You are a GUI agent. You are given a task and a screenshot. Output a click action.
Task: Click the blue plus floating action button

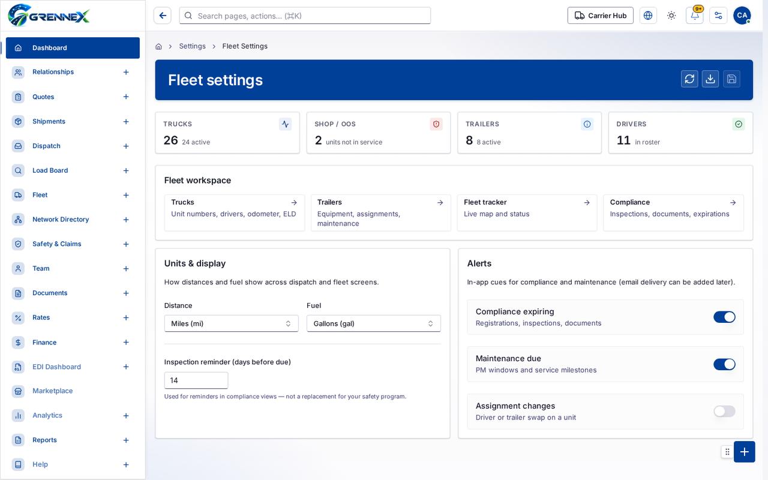click(745, 452)
